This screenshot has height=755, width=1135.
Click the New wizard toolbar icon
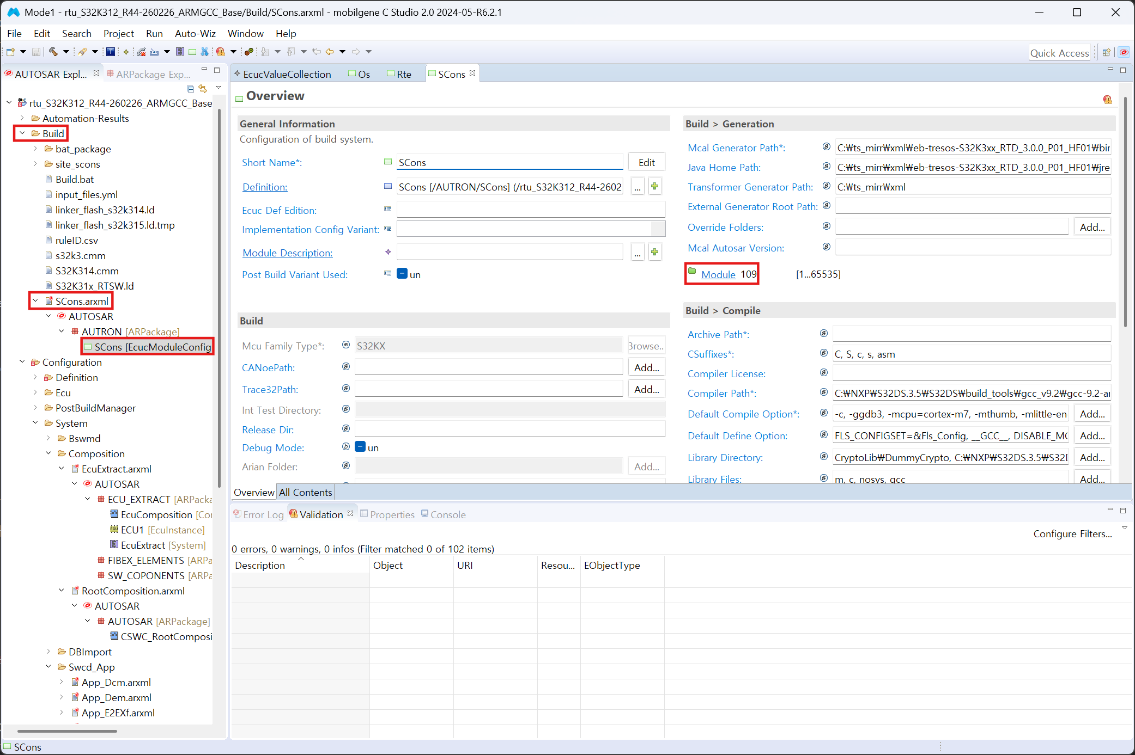[10, 52]
